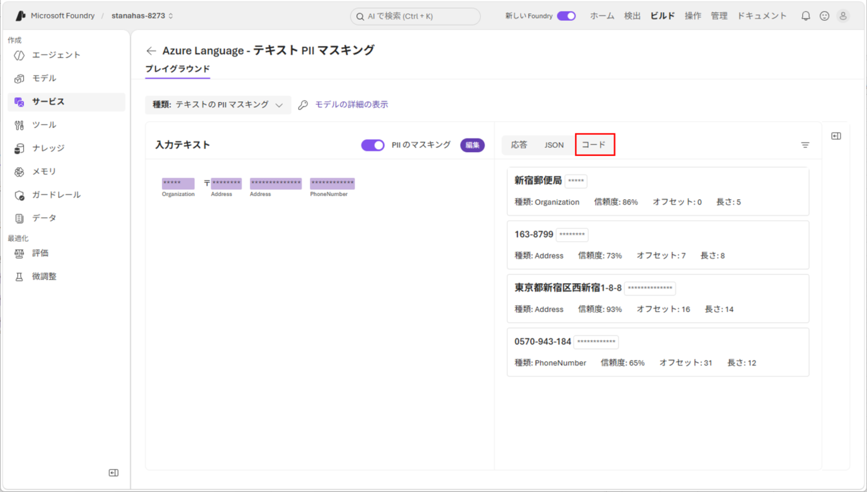Click the masked Organization entity in input text
This screenshot has height=492, width=867.
tap(178, 184)
